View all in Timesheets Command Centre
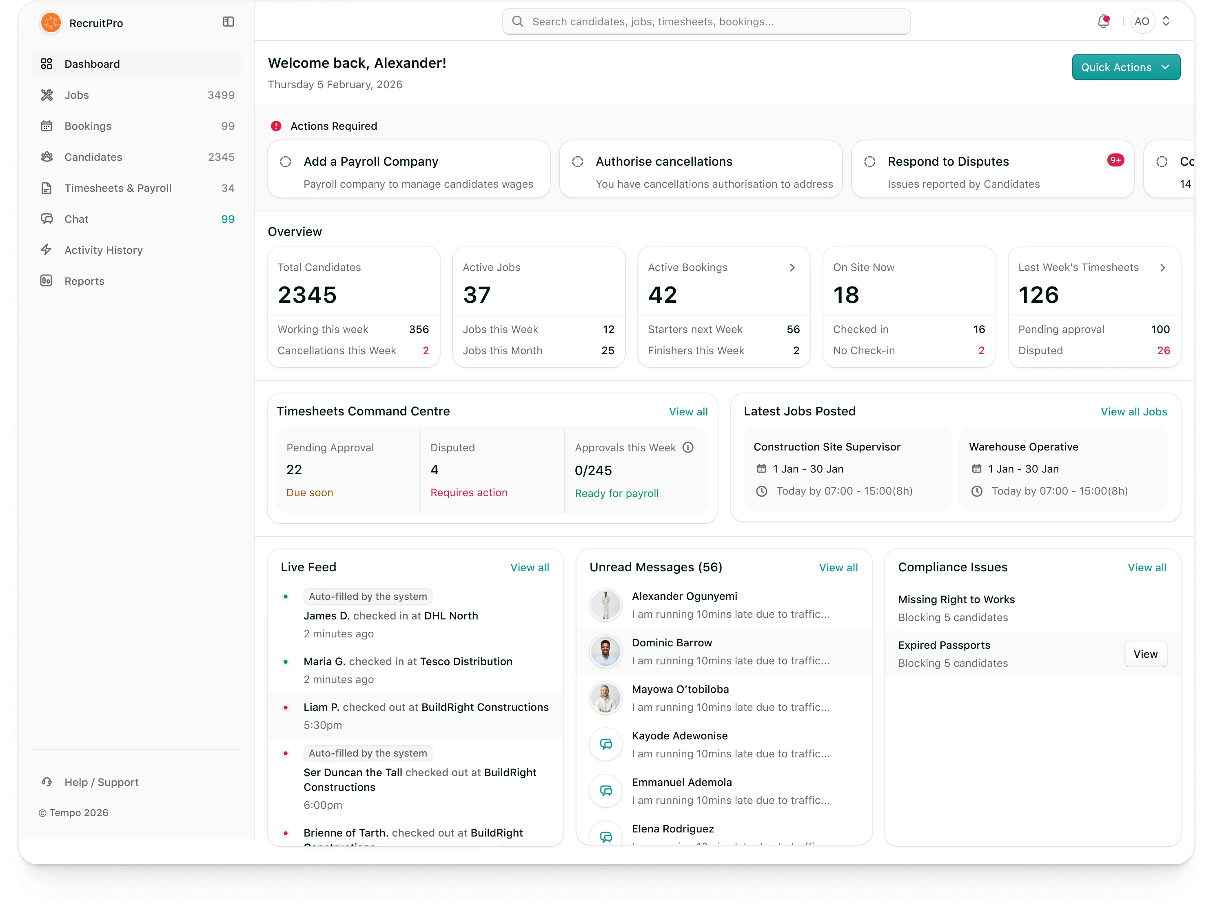Screen dimensions: 1213x921 coord(688,411)
